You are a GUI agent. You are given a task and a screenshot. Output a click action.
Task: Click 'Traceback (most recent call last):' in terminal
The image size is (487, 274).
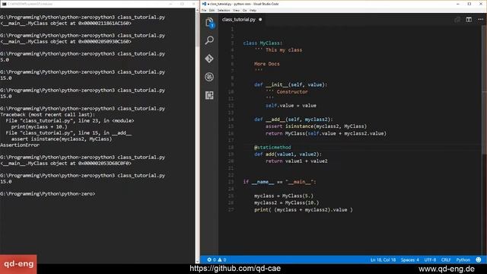(x=48, y=115)
